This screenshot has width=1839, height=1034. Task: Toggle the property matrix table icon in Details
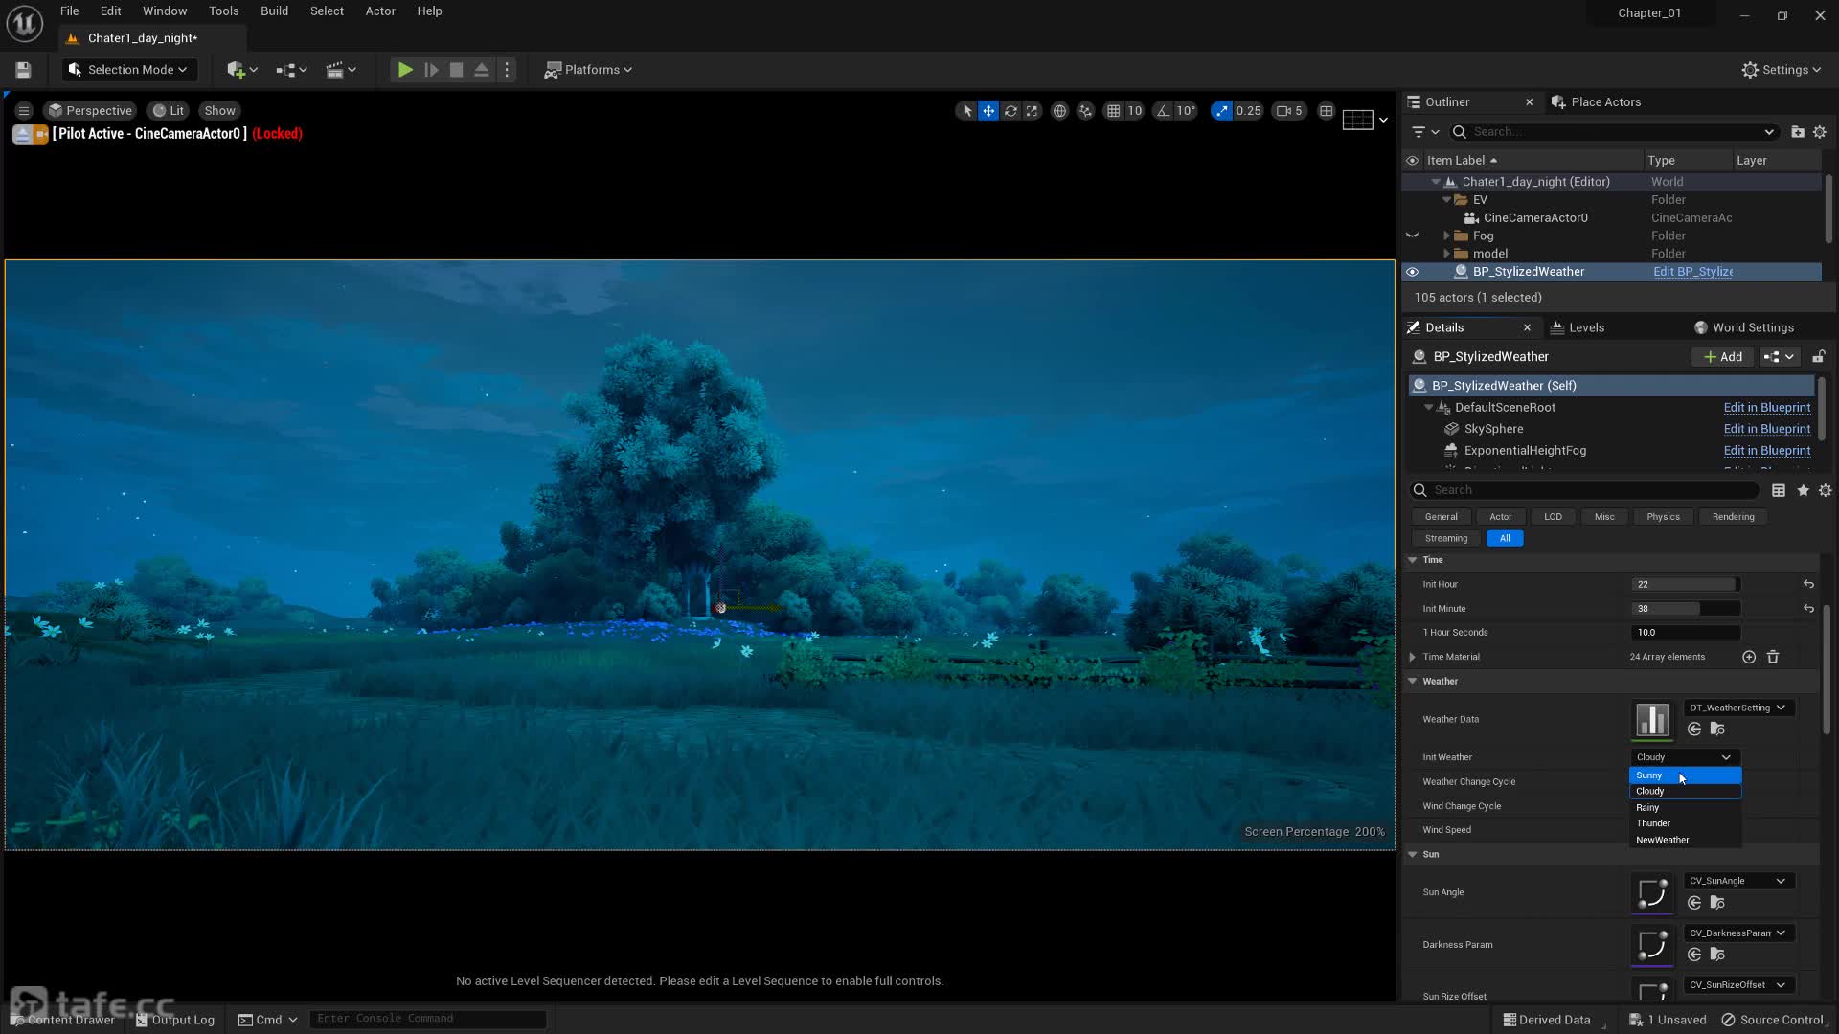point(1779,490)
